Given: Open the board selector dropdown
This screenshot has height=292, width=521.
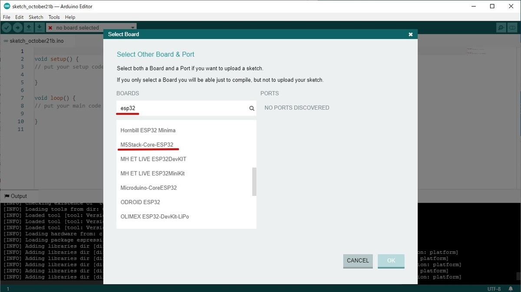Looking at the screenshot, I should [91, 27].
